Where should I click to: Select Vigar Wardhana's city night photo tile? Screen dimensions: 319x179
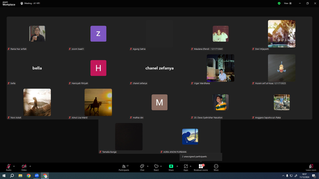point(220,68)
